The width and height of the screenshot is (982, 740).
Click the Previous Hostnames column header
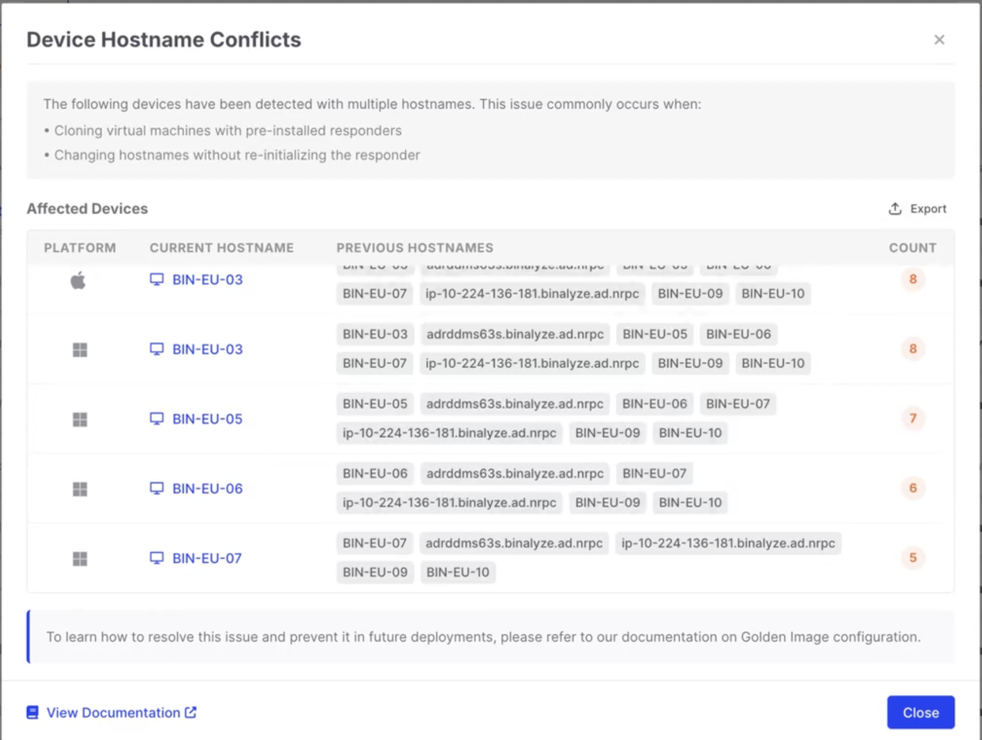pyautogui.click(x=415, y=248)
